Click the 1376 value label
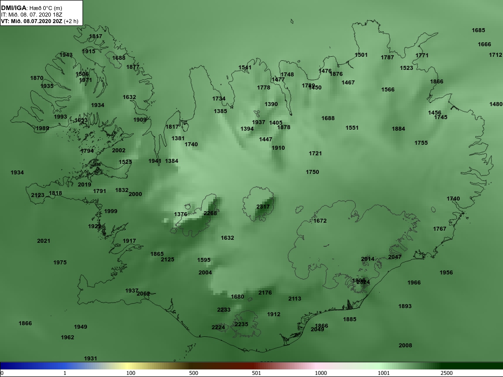503x377 pixels. (181, 214)
